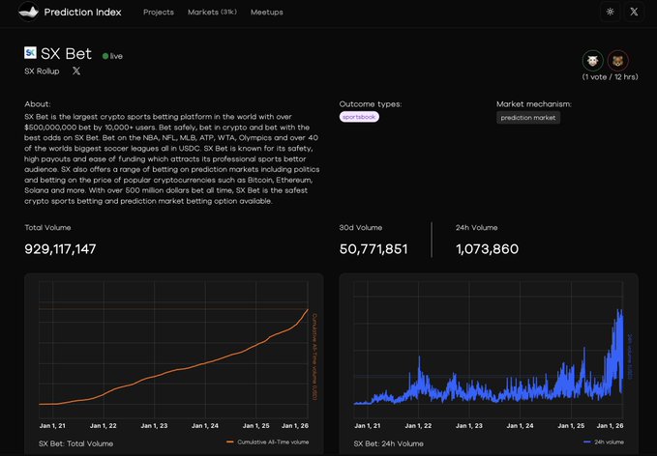The width and height of the screenshot is (657, 456).
Task: Vote with the bull avatar icon
Action: [x=592, y=60]
